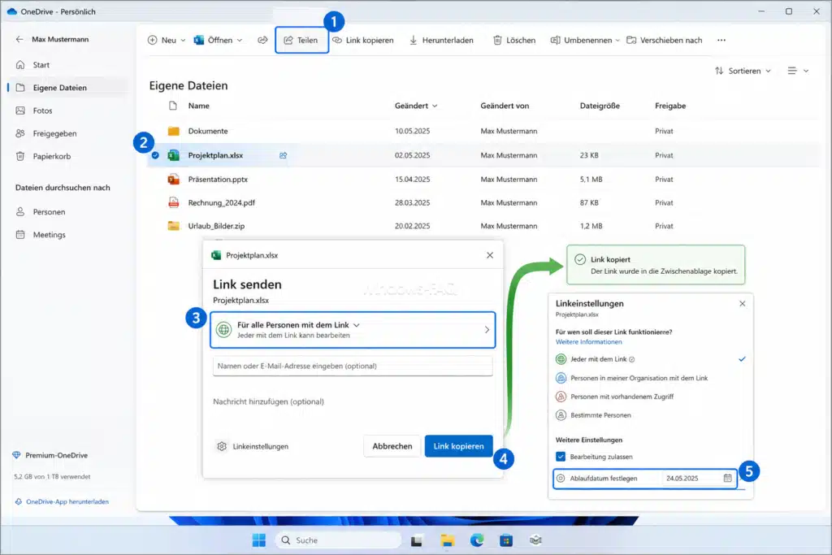Click the quick share link icon beside Öffnen

(262, 41)
